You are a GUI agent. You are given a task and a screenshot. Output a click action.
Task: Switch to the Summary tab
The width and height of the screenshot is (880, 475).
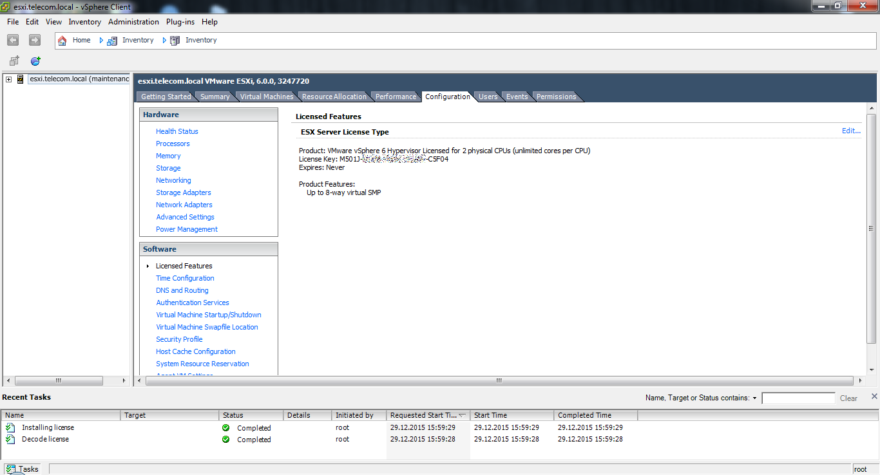215,97
